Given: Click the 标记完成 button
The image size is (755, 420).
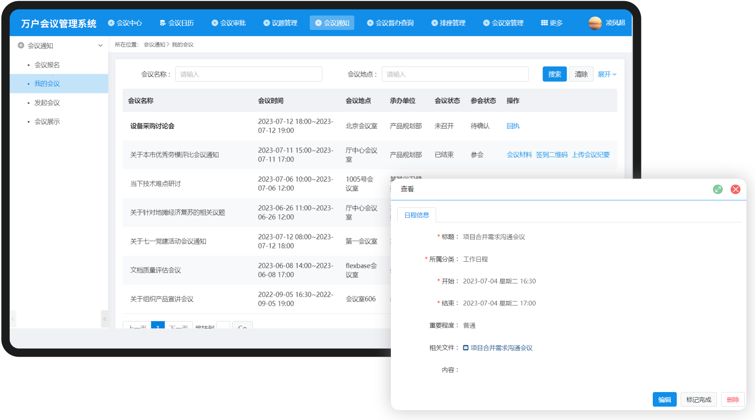Looking at the screenshot, I should point(698,400).
